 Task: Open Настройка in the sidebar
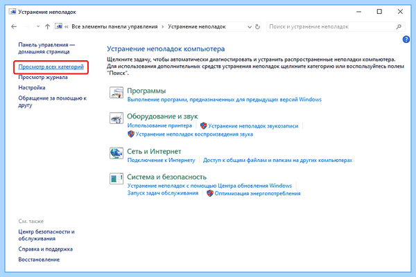point(32,87)
